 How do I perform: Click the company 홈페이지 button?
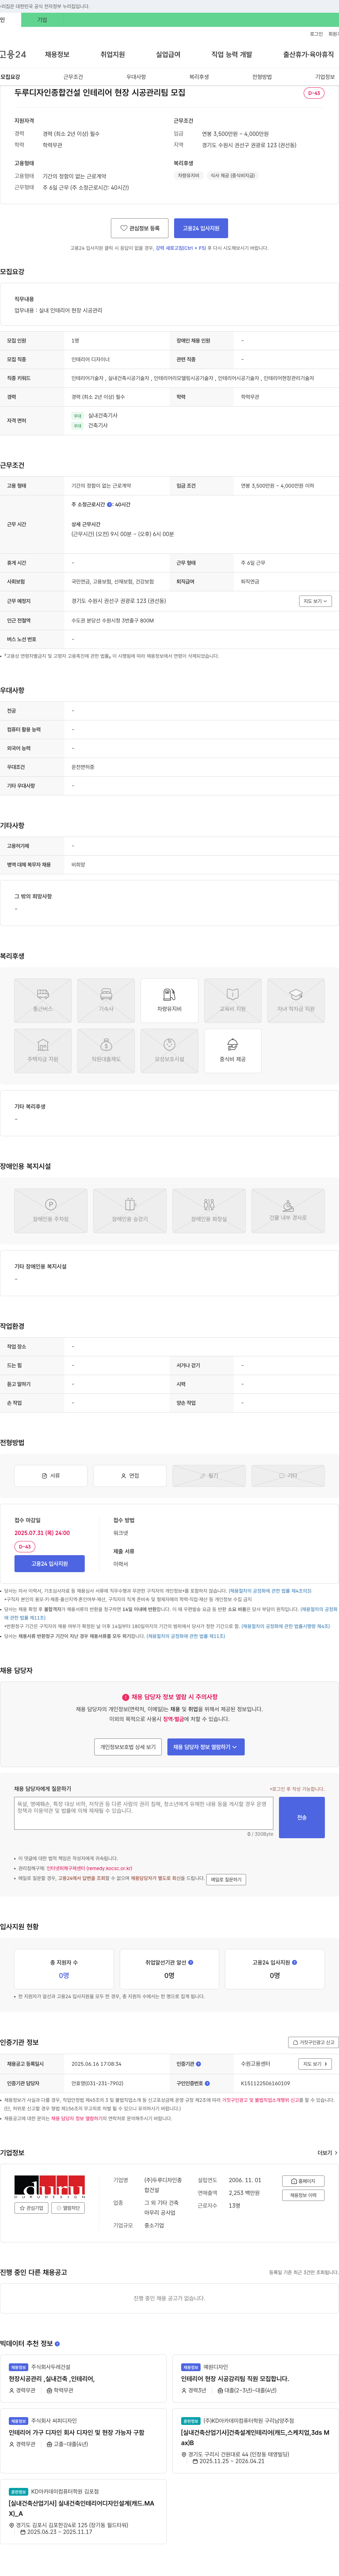(x=303, y=2181)
